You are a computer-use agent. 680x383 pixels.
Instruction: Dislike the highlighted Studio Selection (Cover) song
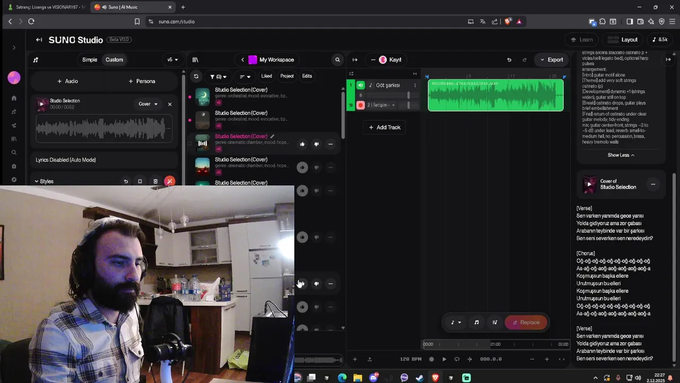click(316, 144)
